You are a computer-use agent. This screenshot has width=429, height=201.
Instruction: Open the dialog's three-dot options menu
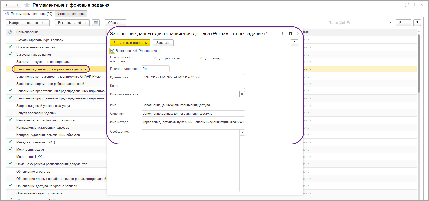(x=283, y=33)
